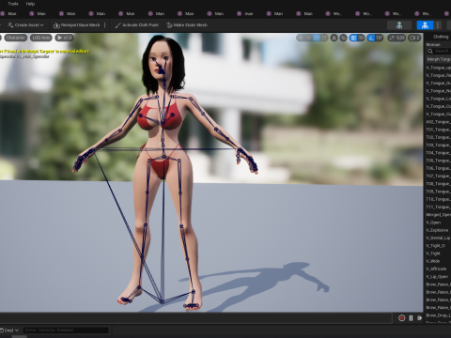Click Reimport Base Mesh button

pyautogui.click(x=77, y=25)
